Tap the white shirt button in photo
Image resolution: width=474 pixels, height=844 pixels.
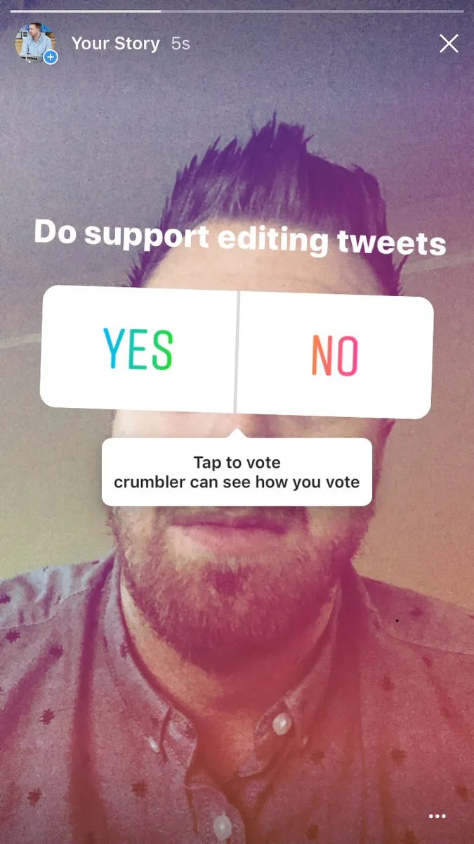coord(282,722)
